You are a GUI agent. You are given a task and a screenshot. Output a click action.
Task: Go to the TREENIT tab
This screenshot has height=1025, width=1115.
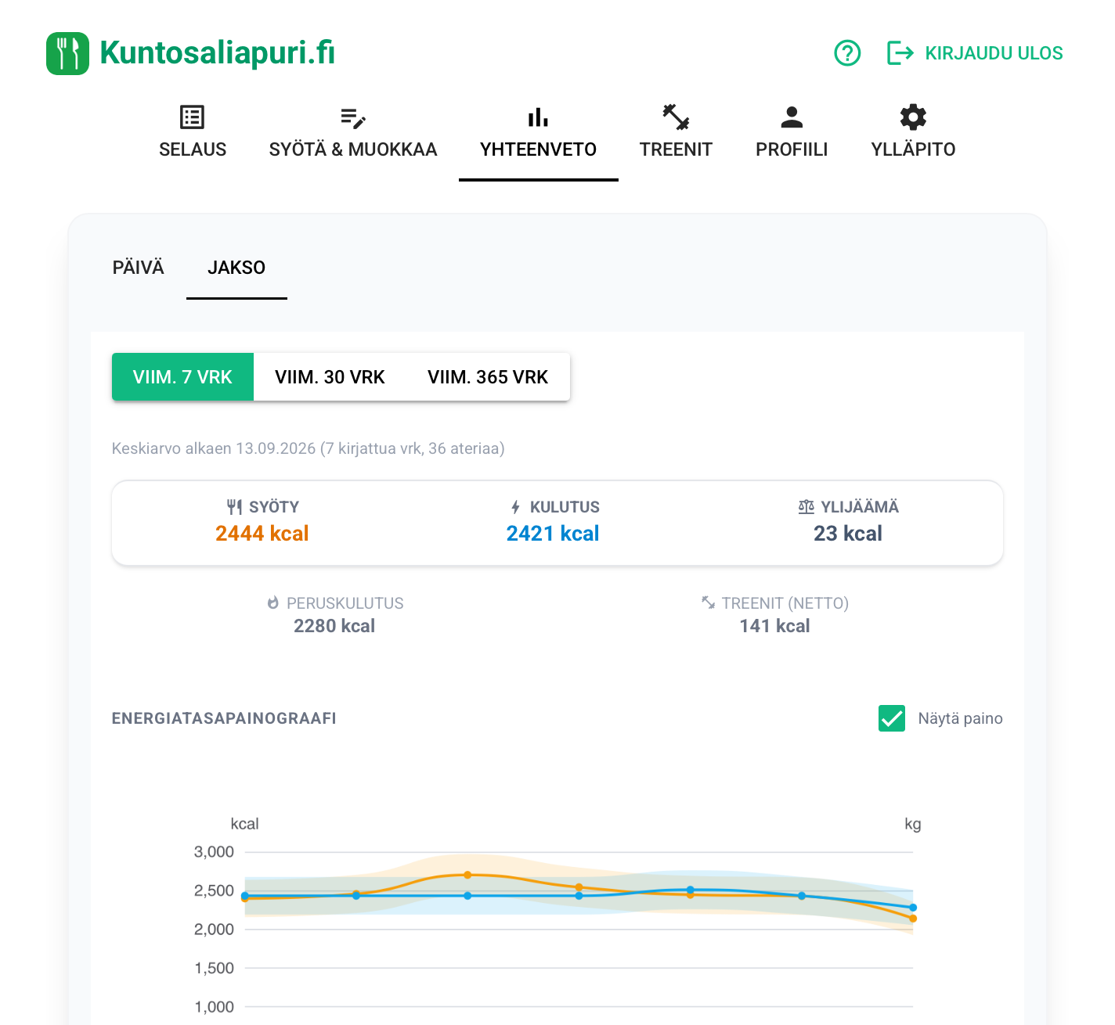click(676, 133)
